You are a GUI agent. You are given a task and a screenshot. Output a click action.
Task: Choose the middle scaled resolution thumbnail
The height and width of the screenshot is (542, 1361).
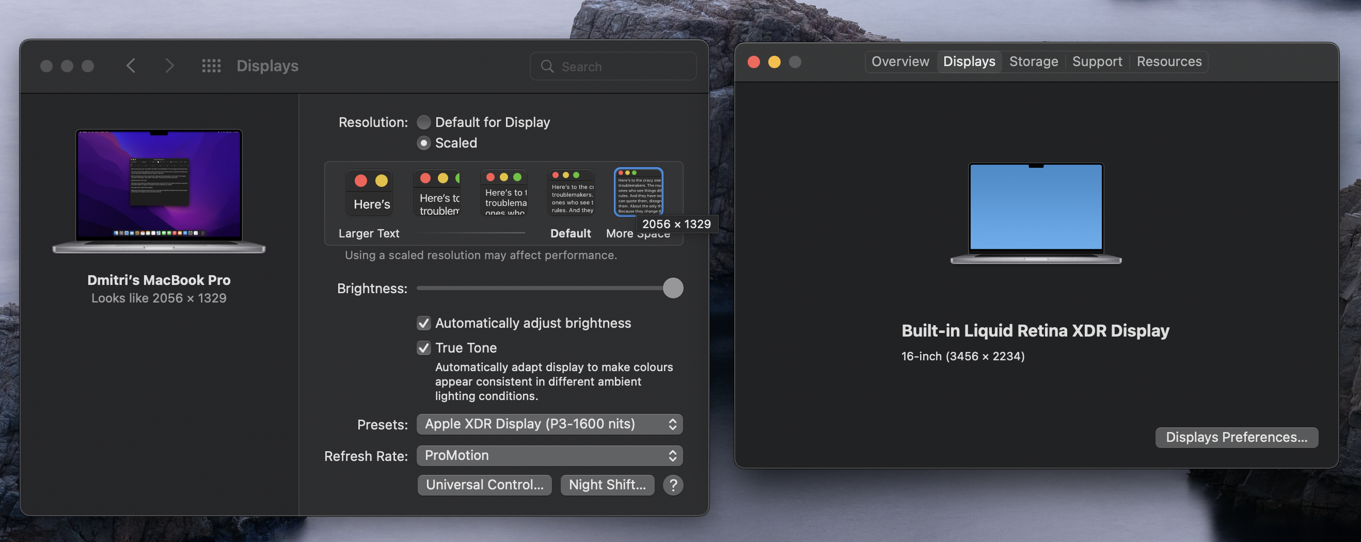[504, 192]
